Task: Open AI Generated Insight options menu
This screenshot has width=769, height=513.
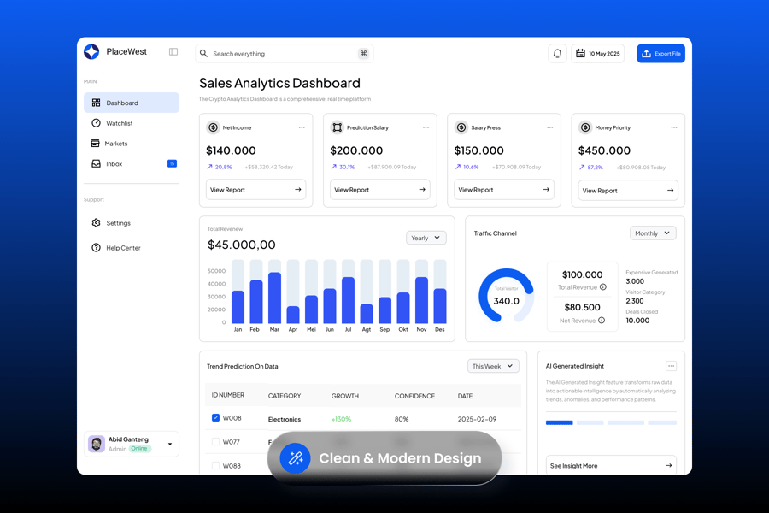Action: (671, 366)
